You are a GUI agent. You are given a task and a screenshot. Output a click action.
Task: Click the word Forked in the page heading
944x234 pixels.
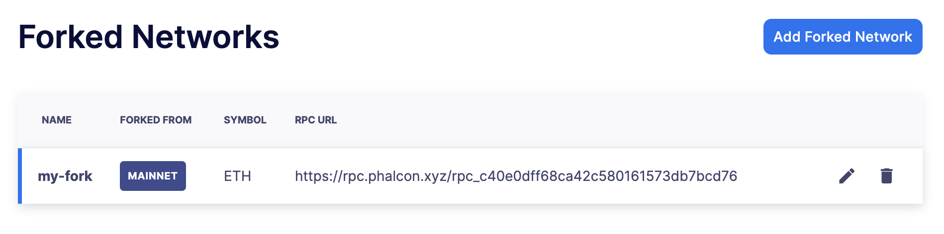(71, 37)
